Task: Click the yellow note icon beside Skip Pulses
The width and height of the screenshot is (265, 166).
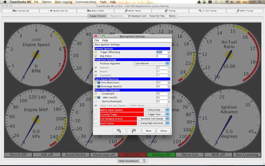Action: [x=96, y=56]
